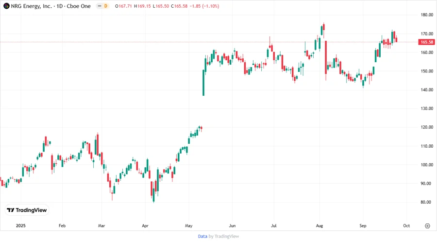Click the 120.00 price axis label
The width and height of the screenshot is (437, 242).
click(427, 127)
